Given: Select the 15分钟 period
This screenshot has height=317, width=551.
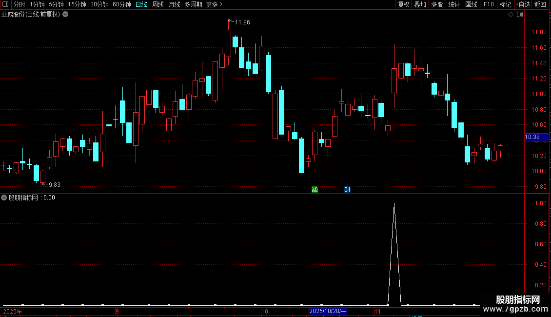Looking at the screenshot, I should click(77, 4).
